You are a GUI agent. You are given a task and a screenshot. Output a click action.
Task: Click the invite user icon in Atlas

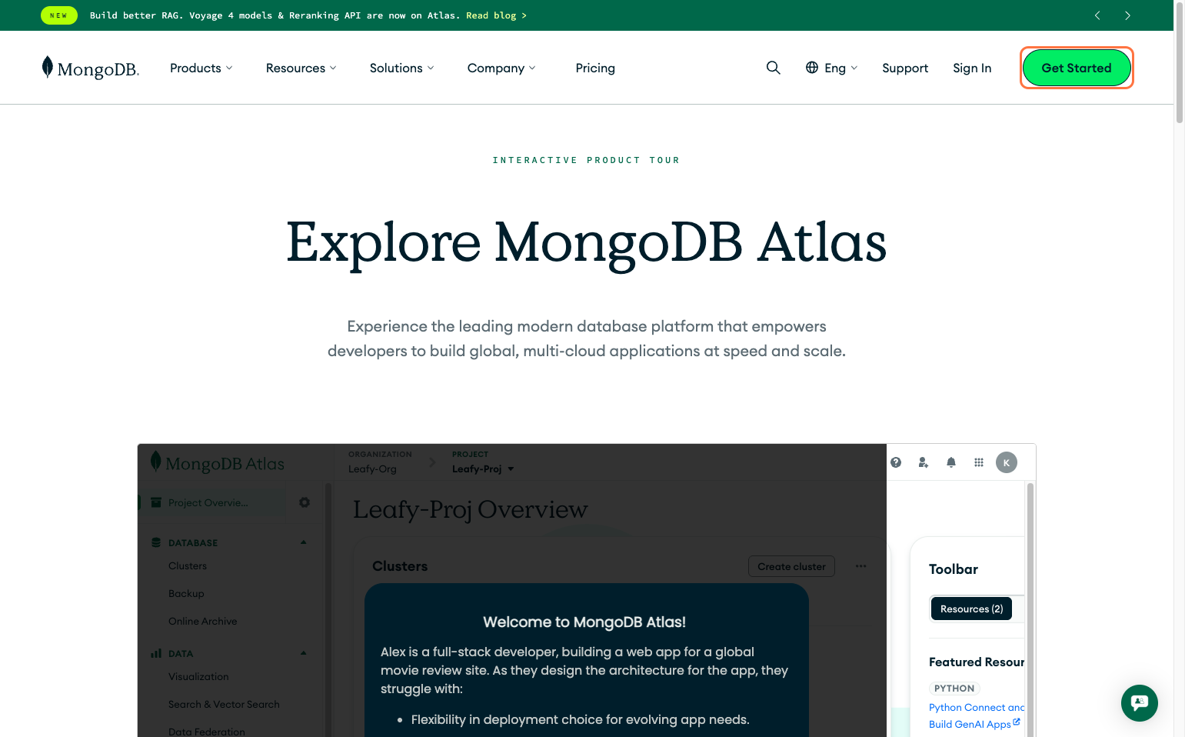[x=924, y=462]
